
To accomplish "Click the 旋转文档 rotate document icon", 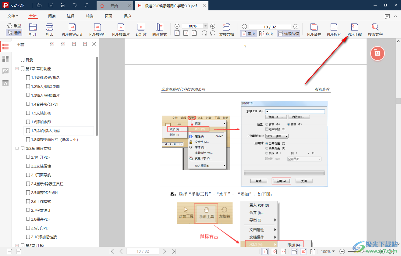I will [227, 30].
